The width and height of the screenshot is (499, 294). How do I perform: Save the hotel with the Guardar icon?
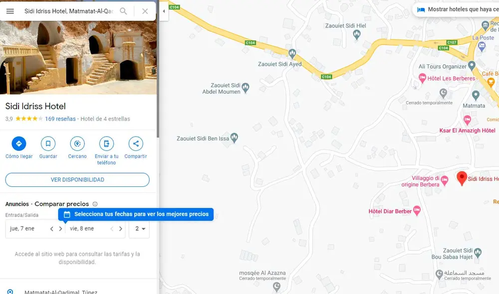pyautogui.click(x=48, y=144)
